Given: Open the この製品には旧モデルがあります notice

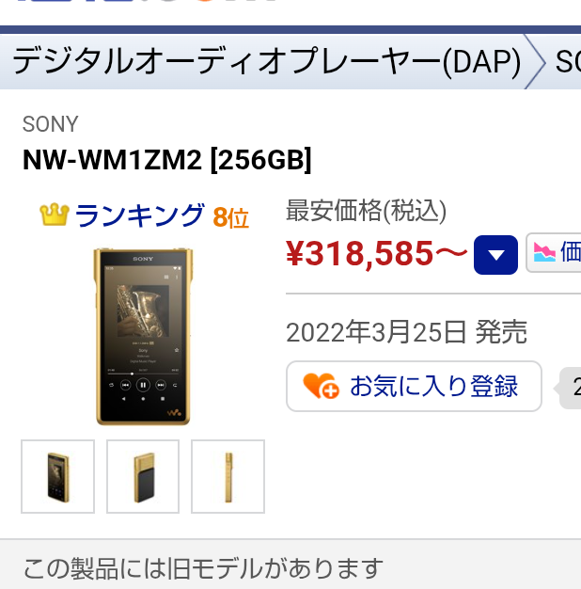Looking at the screenshot, I should pyautogui.click(x=203, y=568).
